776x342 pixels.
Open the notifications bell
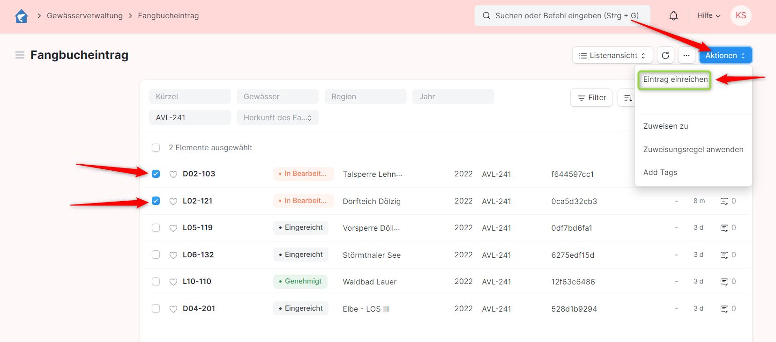(673, 16)
